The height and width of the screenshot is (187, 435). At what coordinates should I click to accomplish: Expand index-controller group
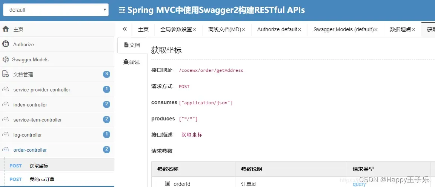click(57, 105)
